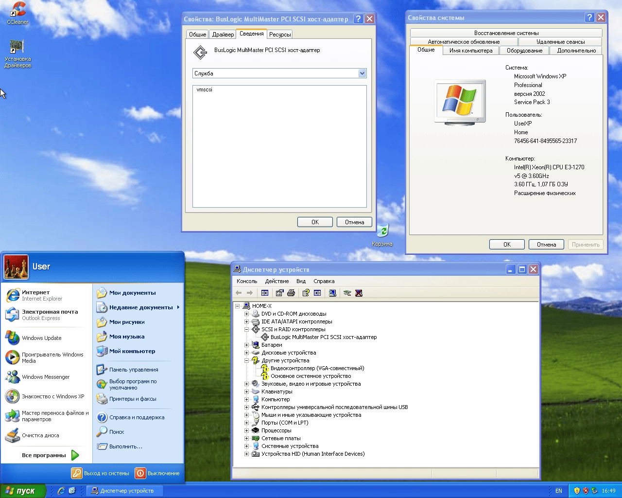Click the Show/Hide console tree toolbar icon

point(265,293)
